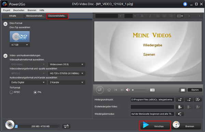Click the swap arrows button near disc capacity
This screenshot has width=205, height=132.
[x=66, y=126]
